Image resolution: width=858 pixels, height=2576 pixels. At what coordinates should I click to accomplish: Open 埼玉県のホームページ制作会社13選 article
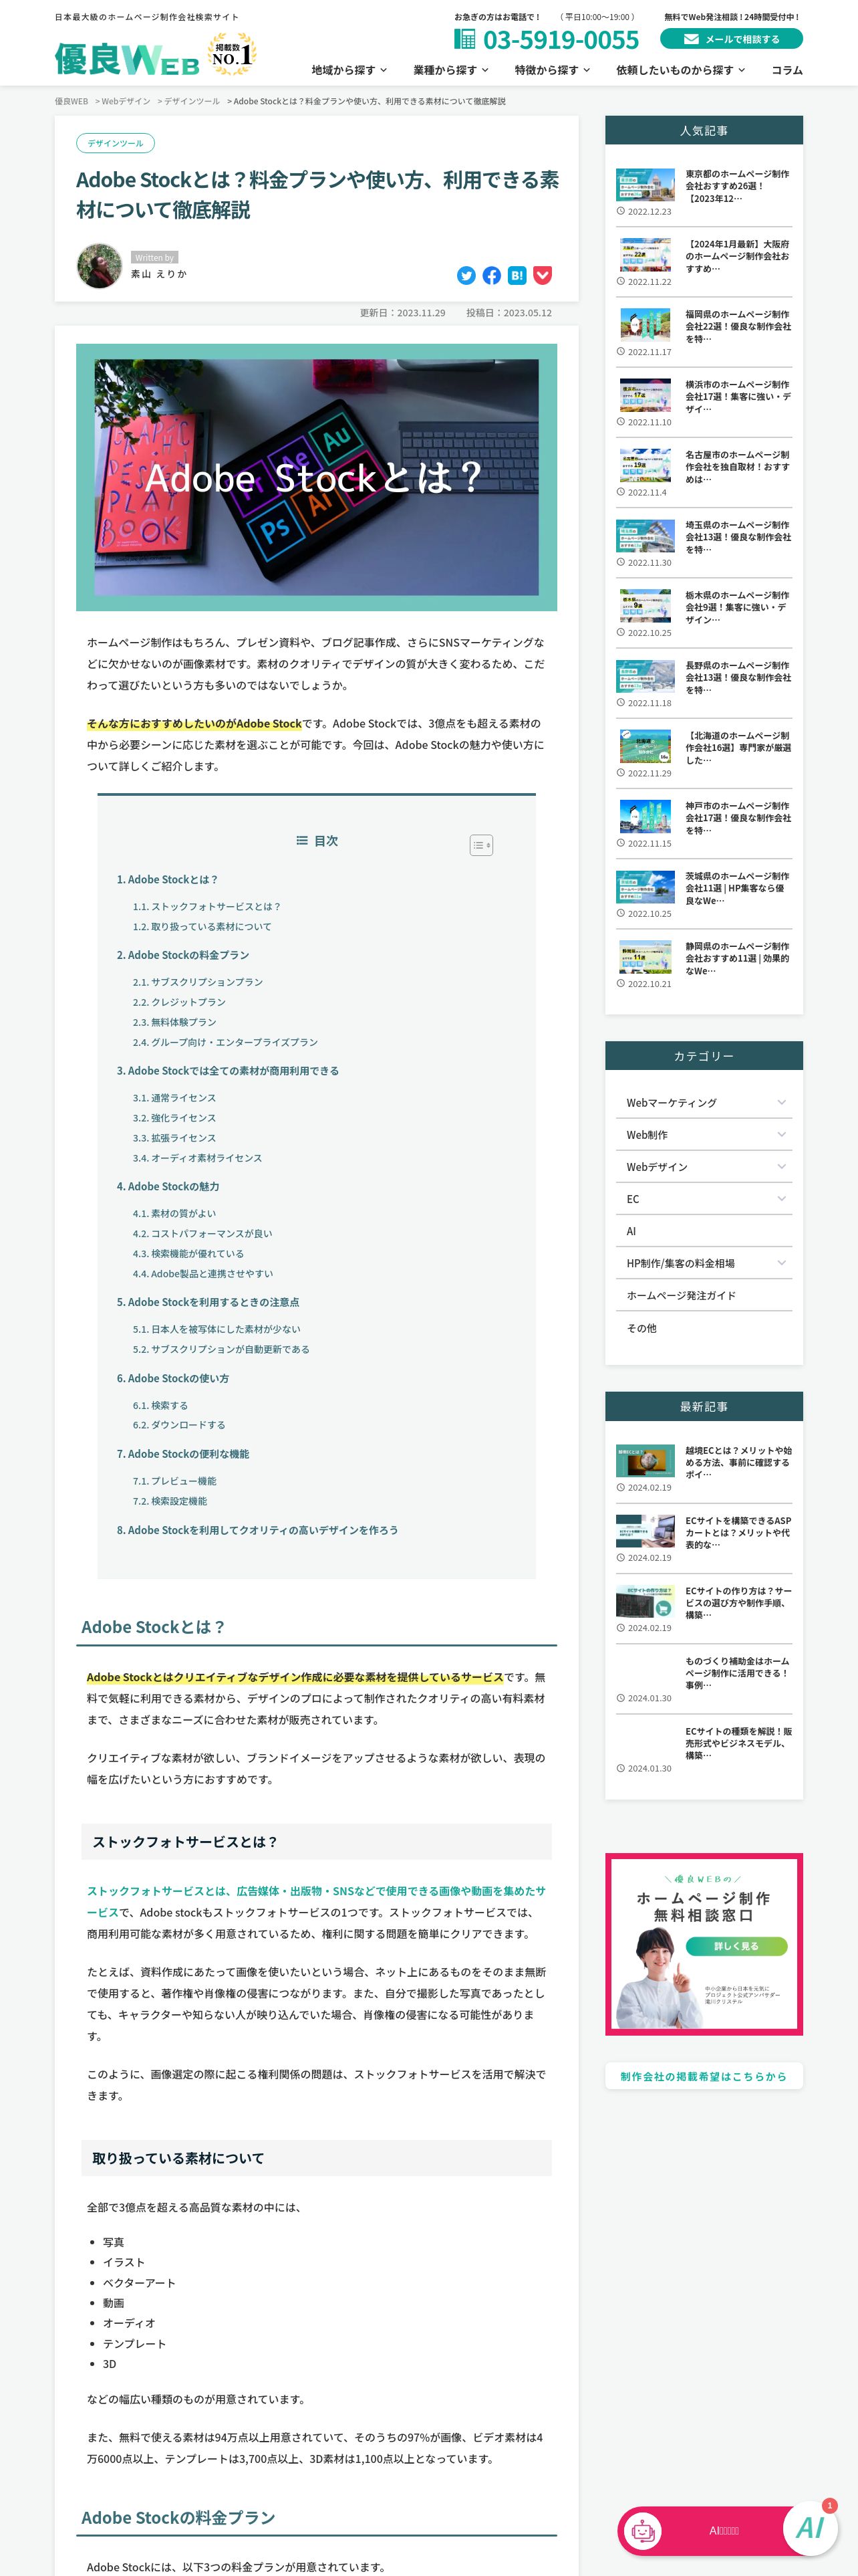click(x=737, y=537)
